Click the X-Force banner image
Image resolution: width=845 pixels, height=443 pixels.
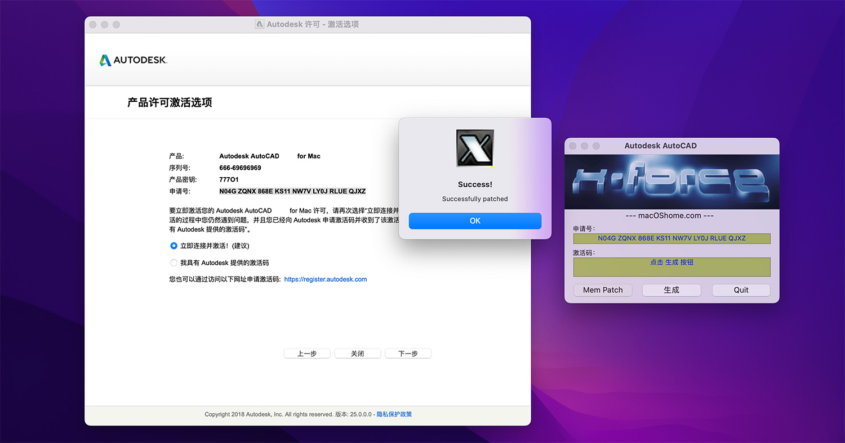(x=671, y=183)
